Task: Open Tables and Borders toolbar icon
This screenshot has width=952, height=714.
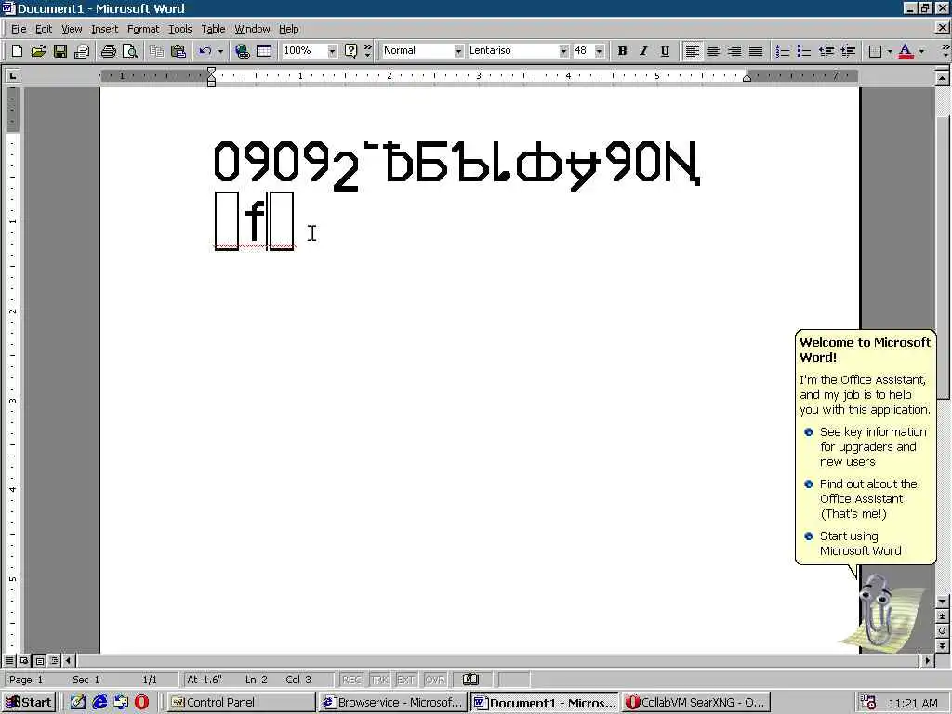Action: (263, 51)
